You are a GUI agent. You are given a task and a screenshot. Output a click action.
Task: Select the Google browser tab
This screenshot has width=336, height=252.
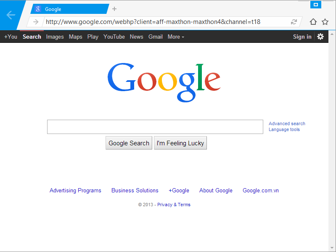coord(70,9)
